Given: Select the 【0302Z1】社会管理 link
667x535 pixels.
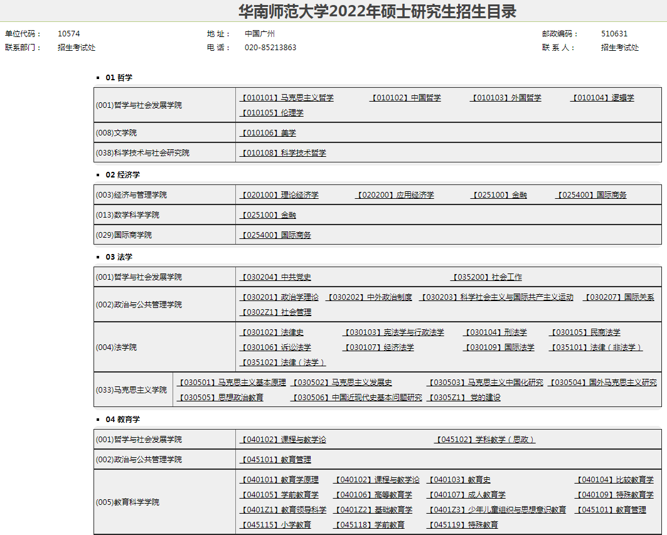Looking at the screenshot, I should (x=275, y=312).
